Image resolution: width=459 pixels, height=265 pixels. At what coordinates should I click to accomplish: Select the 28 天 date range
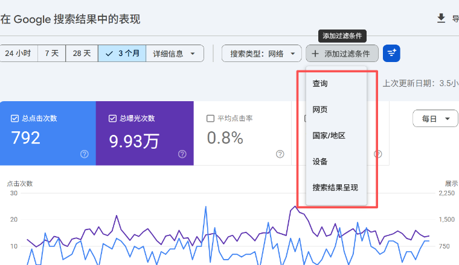pos(82,54)
